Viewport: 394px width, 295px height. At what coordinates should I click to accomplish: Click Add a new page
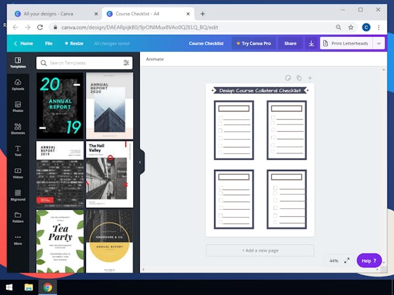coord(260,250)
